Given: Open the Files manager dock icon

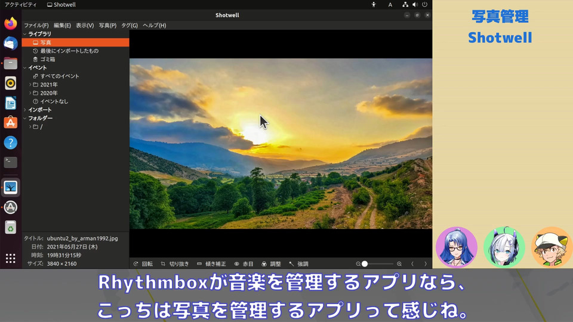Looking at the screenshot, I should 11,63.
